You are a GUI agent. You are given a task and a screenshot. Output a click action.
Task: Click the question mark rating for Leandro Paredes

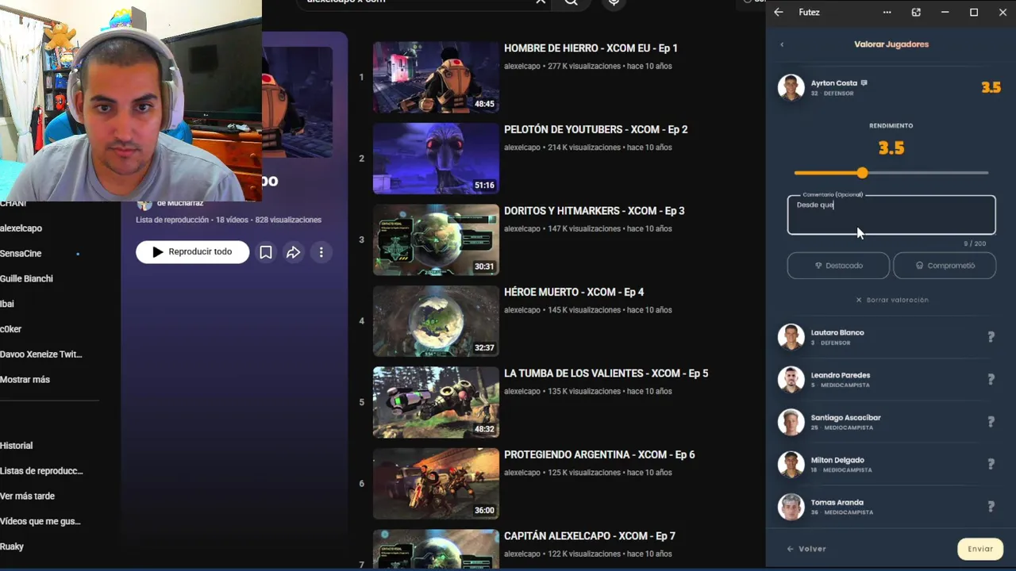pyautogui.click(x=991, y=379)
